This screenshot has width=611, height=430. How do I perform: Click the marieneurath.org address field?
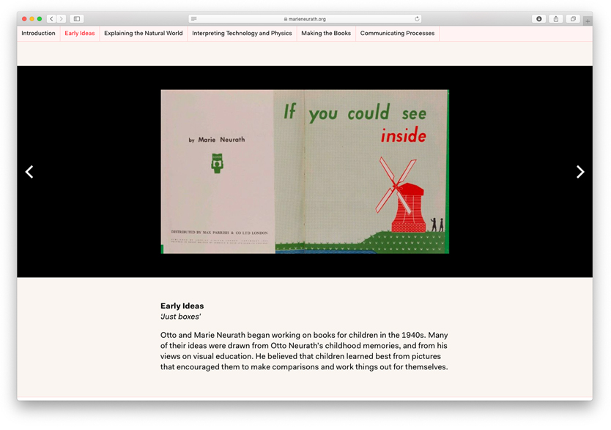305,19
